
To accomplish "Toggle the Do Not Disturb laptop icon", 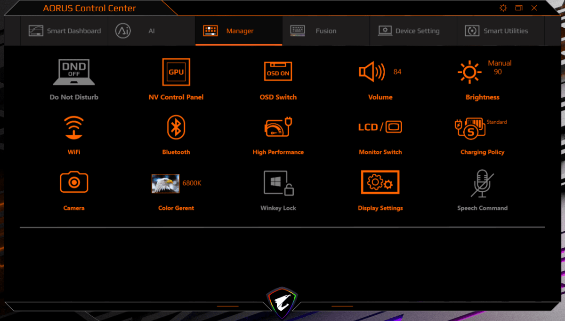I will [74, 72].
